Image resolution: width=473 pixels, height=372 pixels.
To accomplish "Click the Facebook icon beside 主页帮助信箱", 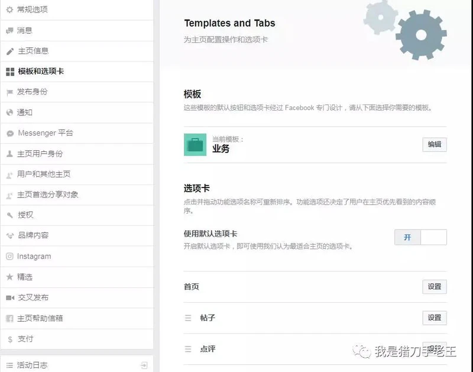I will click(9, 318).
